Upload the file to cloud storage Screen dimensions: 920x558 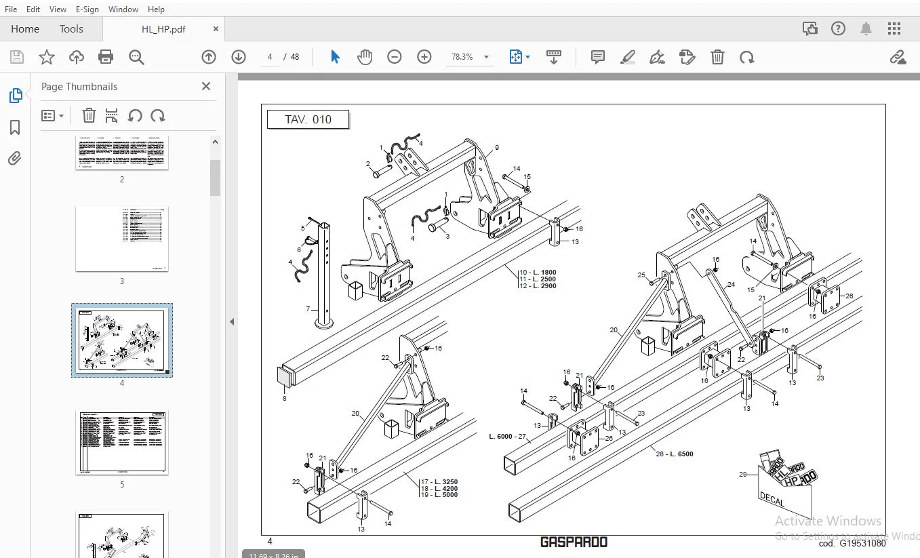click(77, 57)
